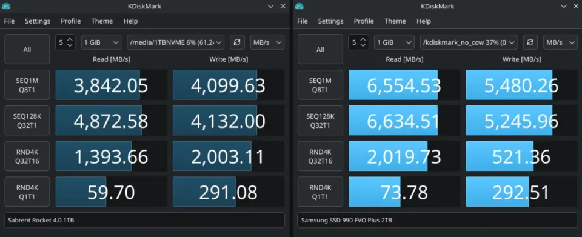Viewport: 582px width, 237px height.
Task: Start the SEQ128K Q32T1 test in the Sabrent window
Action: (x=27, y=121)
